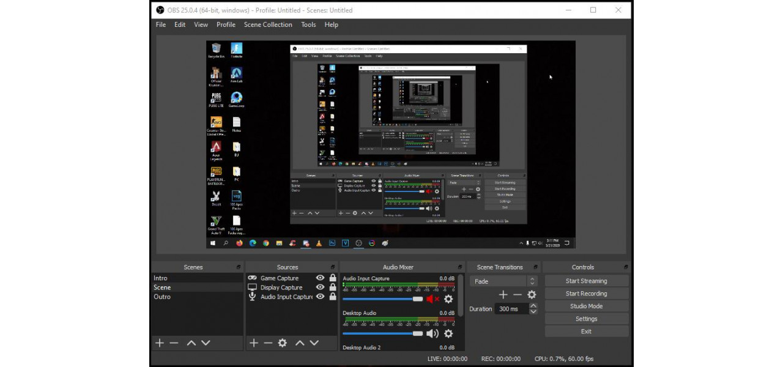The height and width of the screenshot is (367, 783).
Task: Move the selected scene down
Action: (206, 343)
